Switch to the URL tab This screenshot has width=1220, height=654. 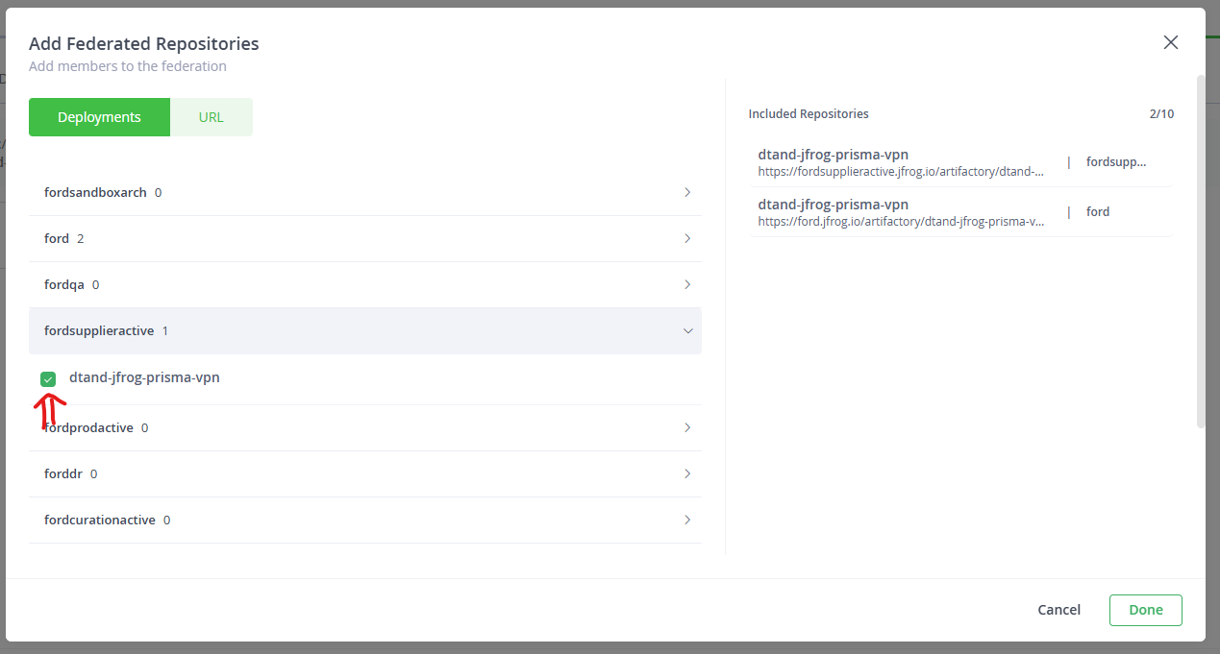pyautogui.click(x=212, y=117)
